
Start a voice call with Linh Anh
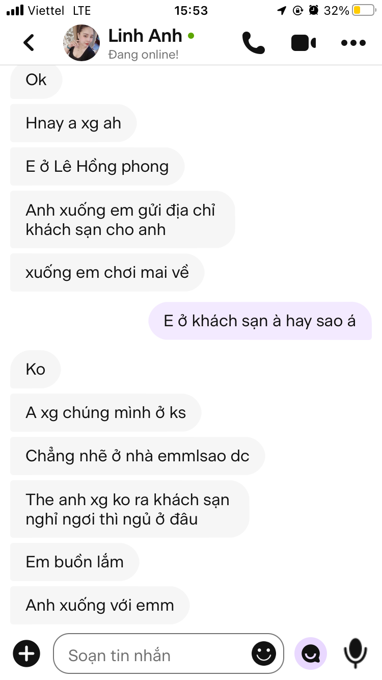[x=253, y=43]
